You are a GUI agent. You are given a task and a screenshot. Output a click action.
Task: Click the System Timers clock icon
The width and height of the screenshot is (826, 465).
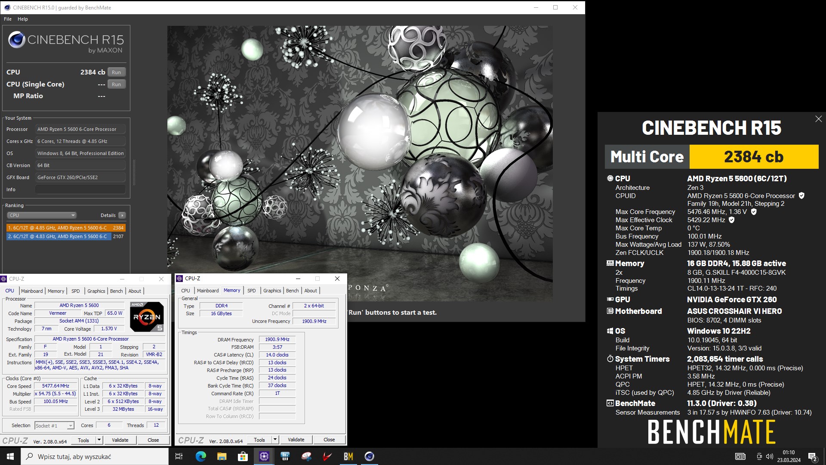point(610,359)
